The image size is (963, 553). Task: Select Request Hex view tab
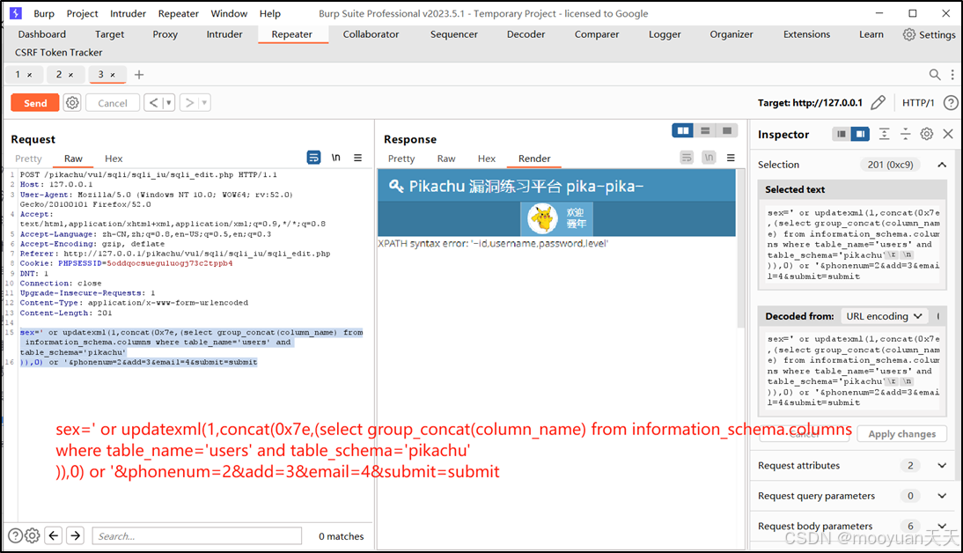(114, 159)
